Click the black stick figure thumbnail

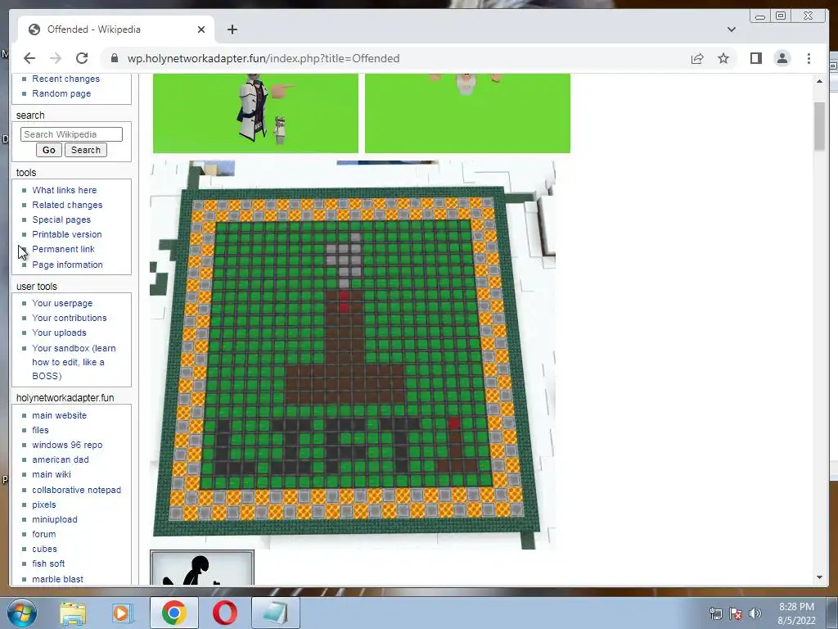(202, 568)
